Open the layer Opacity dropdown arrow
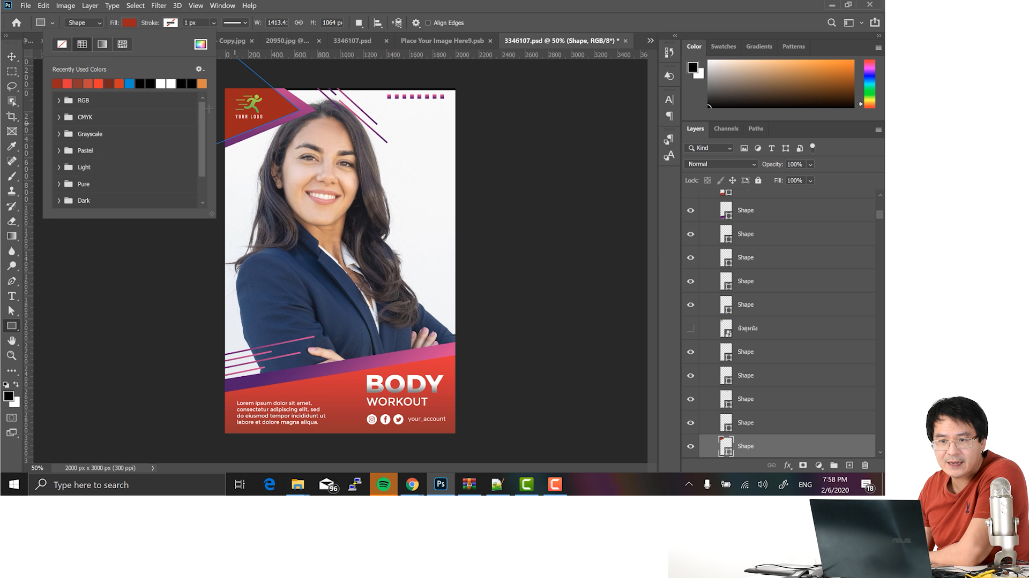1029x578 pixels. 810,164
